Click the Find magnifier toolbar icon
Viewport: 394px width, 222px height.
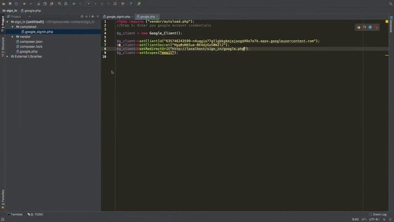coord(60,4)
